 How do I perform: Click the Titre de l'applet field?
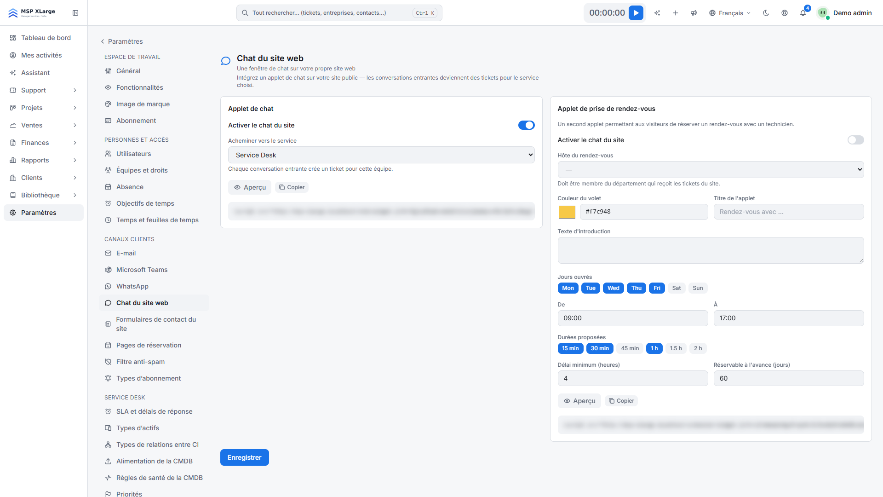788,212
